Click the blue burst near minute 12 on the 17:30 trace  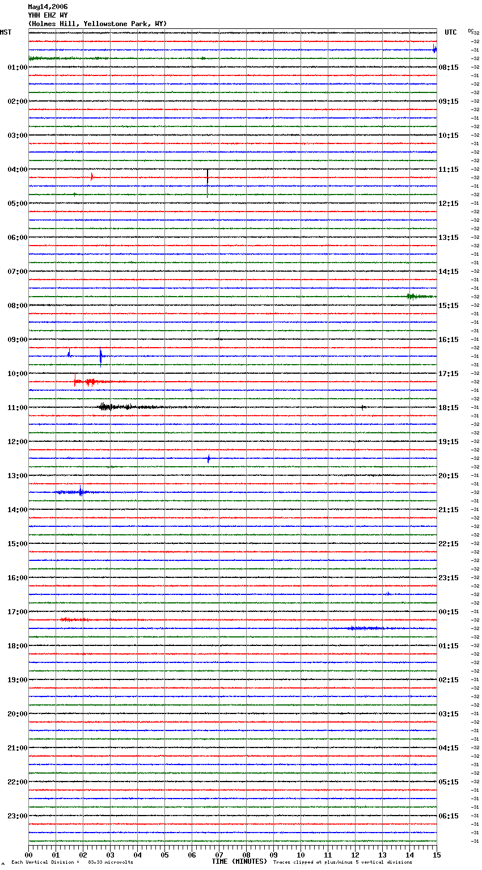coord(366,628)
